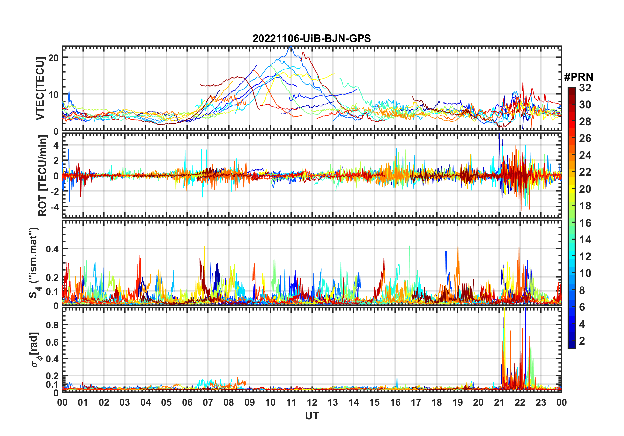The image size is (624, 436).
Task: Click the UT x-axis label
Action: click(312, 416)
